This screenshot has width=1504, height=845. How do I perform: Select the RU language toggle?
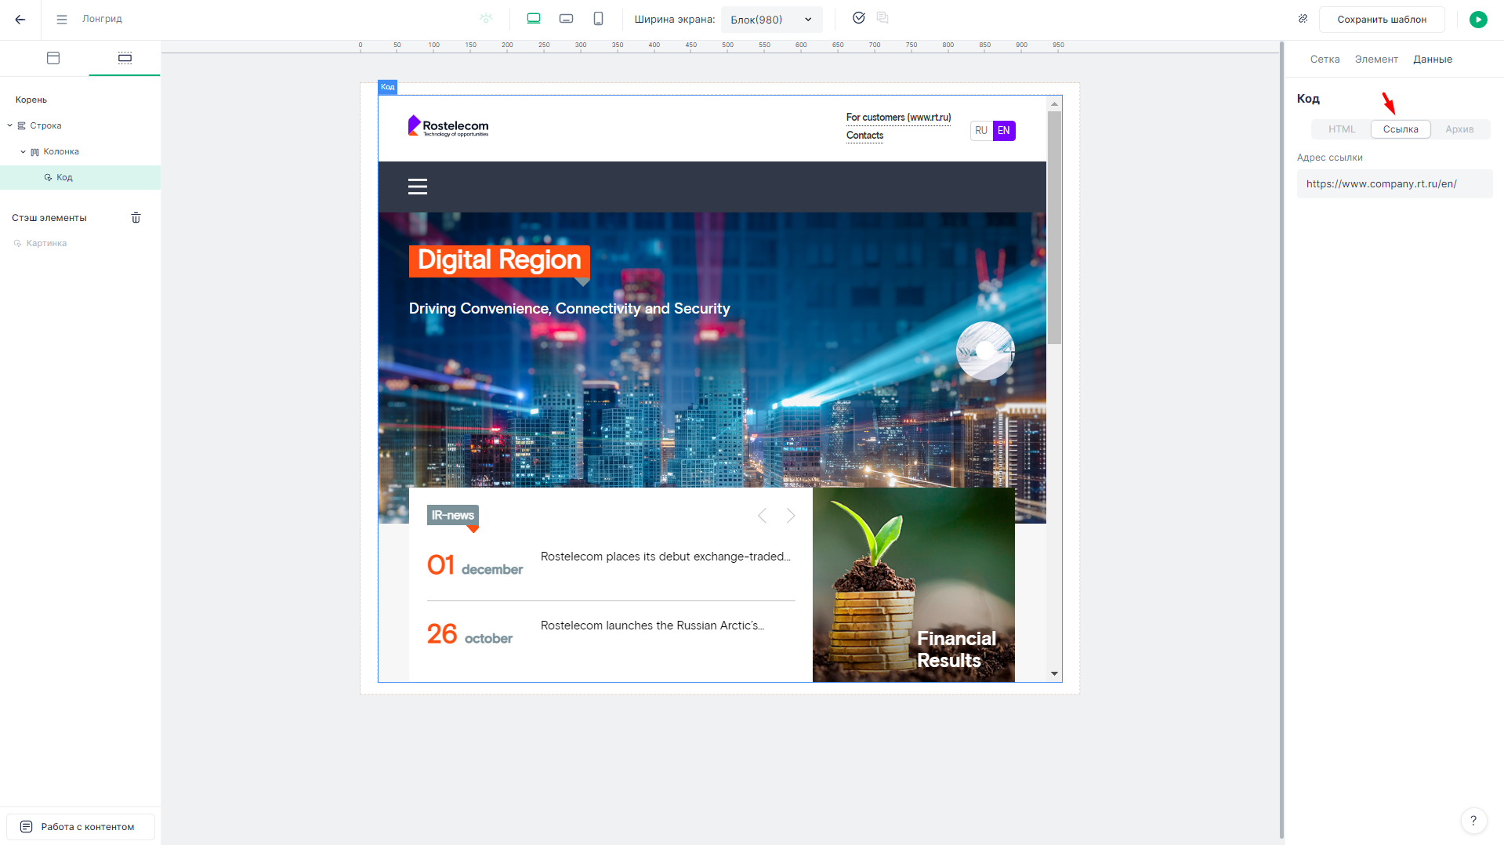(x=981, y=131)
